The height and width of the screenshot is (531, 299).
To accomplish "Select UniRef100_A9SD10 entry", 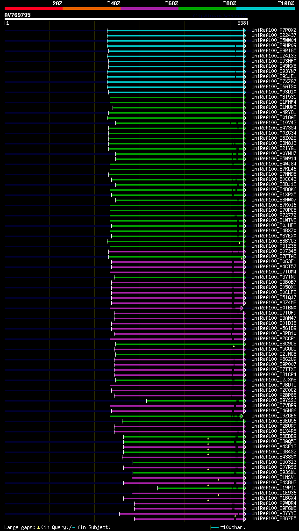I will tap(274, 92).
